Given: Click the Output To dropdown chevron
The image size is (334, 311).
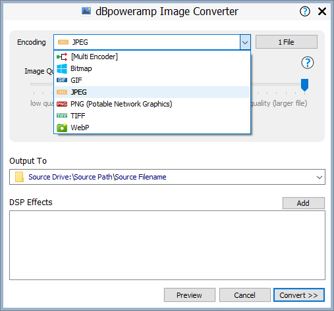Looking at the screenshot, I should pos(320,177).
